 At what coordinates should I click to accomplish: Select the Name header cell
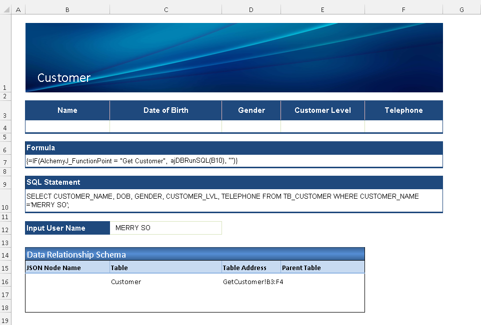(67, 110)
